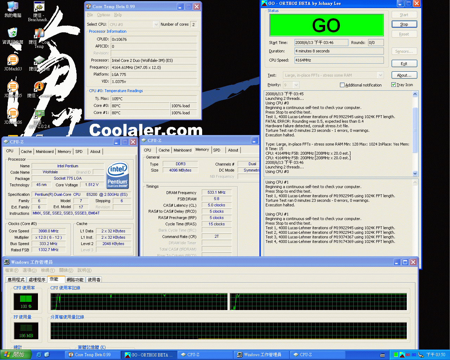Select the 應用程式 tab in Task Manager

tap(16, 279)
